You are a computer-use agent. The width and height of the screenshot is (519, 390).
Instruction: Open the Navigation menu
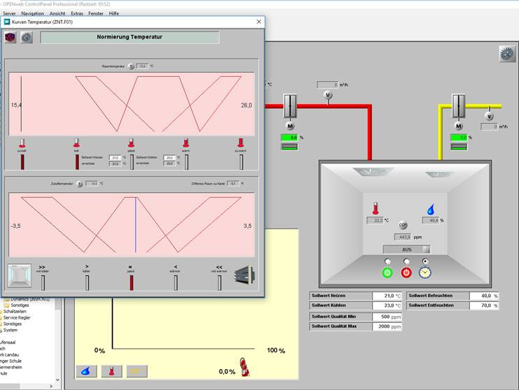[x=32, y=13]
